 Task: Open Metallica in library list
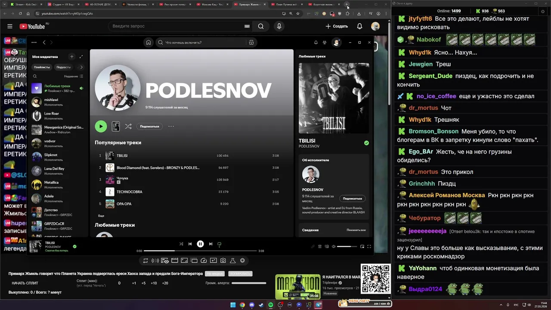(x=58, y=185)
